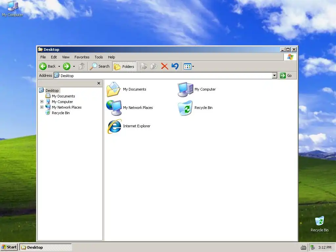Click the red Delete X icon

165,66
